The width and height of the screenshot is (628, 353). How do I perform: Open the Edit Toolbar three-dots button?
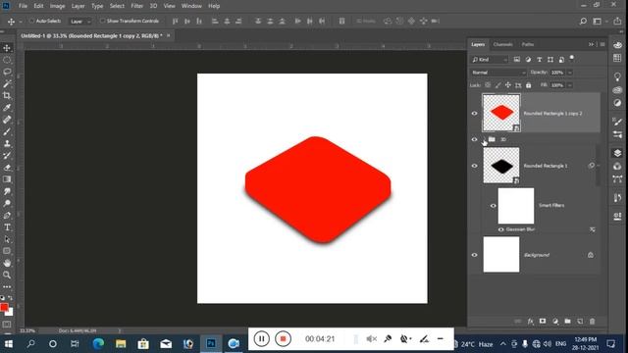tap(7, 286)
